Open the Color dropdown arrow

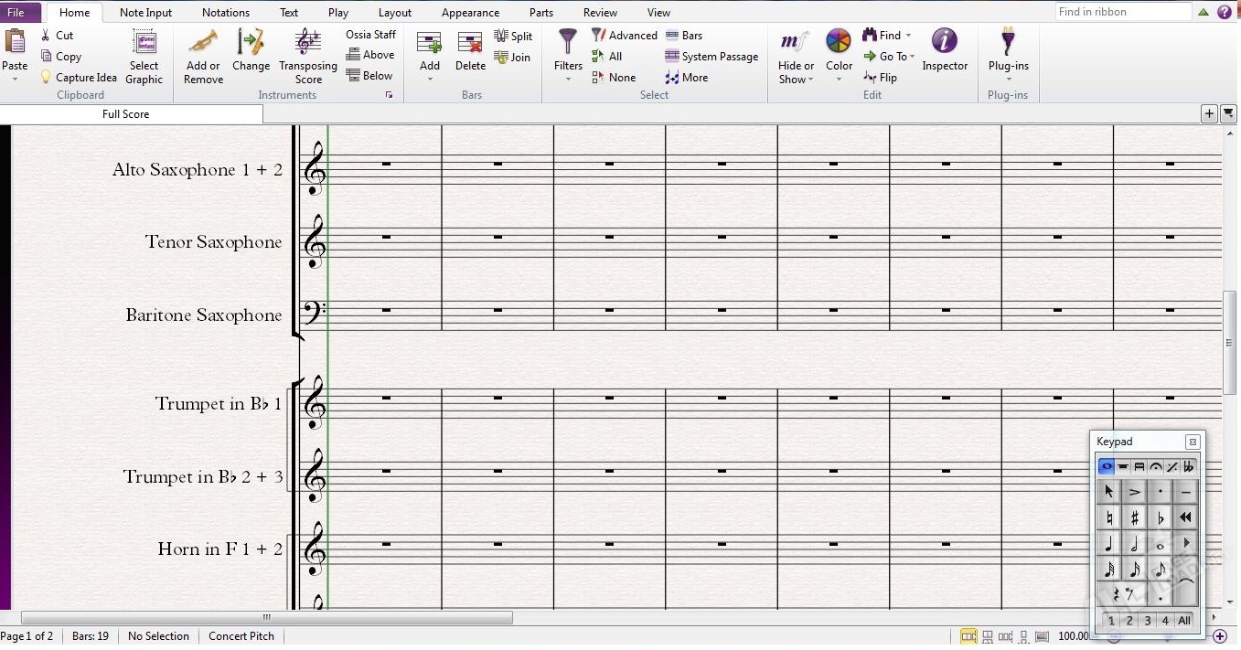[x=839, y=80]
